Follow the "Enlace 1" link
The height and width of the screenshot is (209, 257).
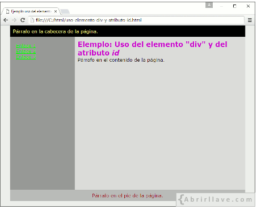click(x=26, y=46)
